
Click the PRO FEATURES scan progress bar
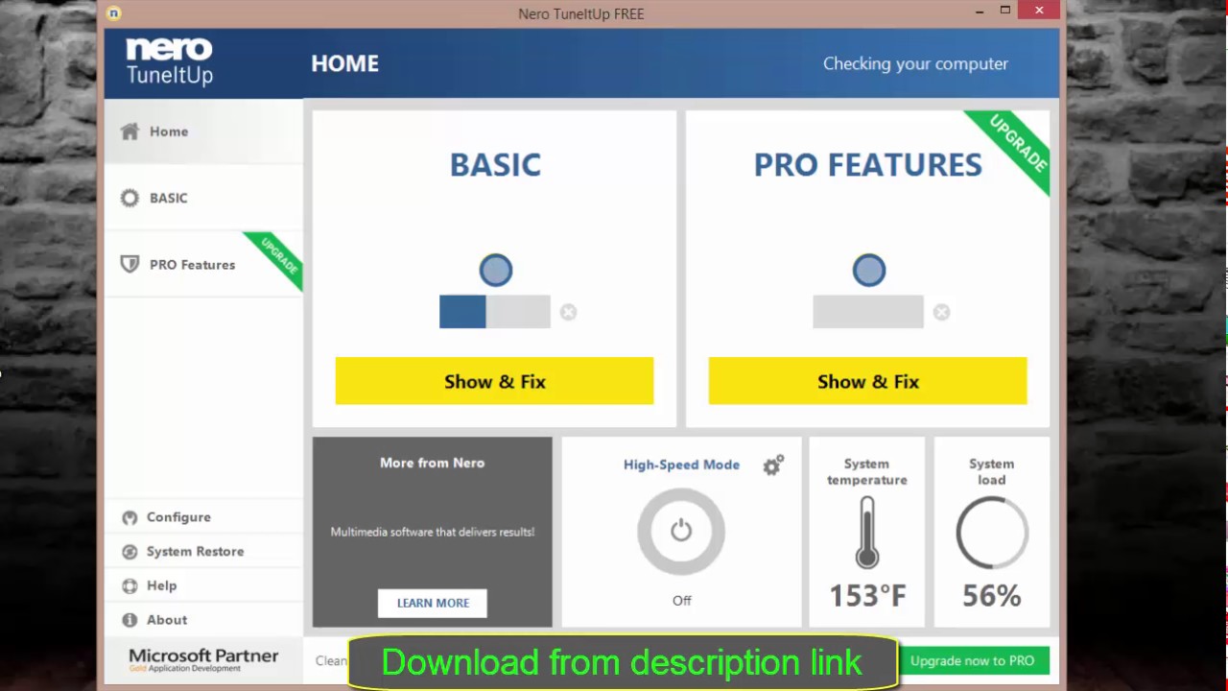coord(868,312)
